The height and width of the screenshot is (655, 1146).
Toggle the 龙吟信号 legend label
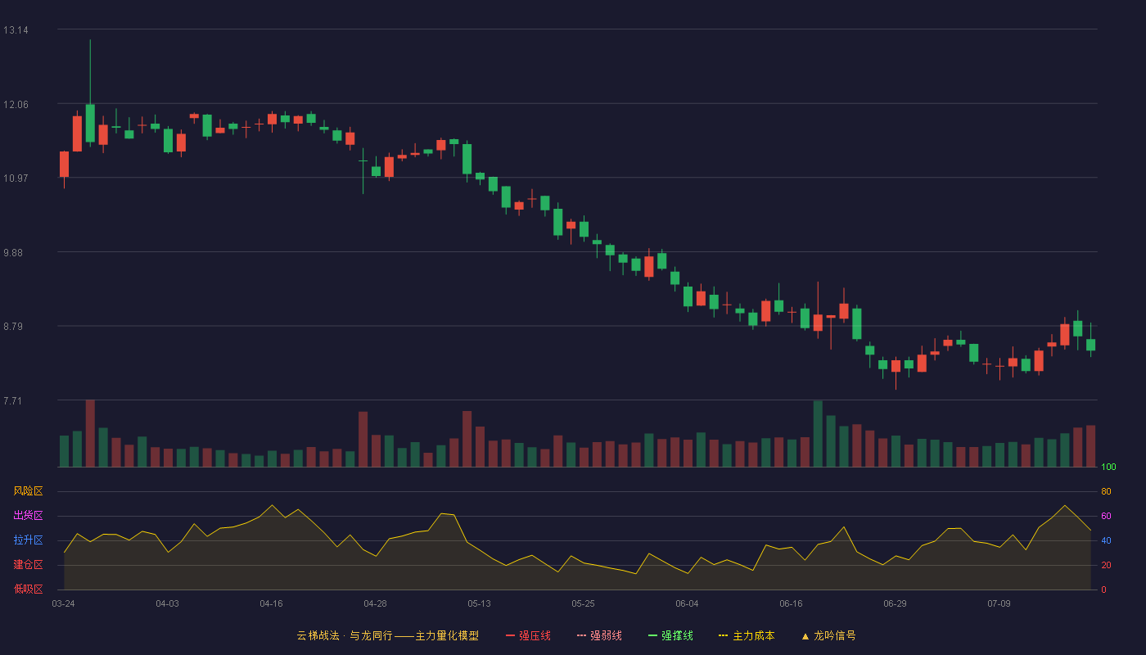click(835, 635)
